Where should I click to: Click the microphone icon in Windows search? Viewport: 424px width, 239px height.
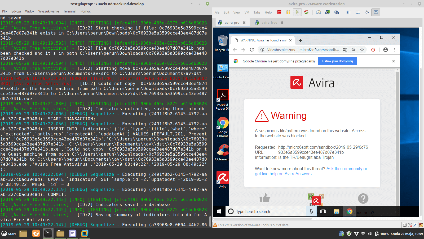coord(311,211)
